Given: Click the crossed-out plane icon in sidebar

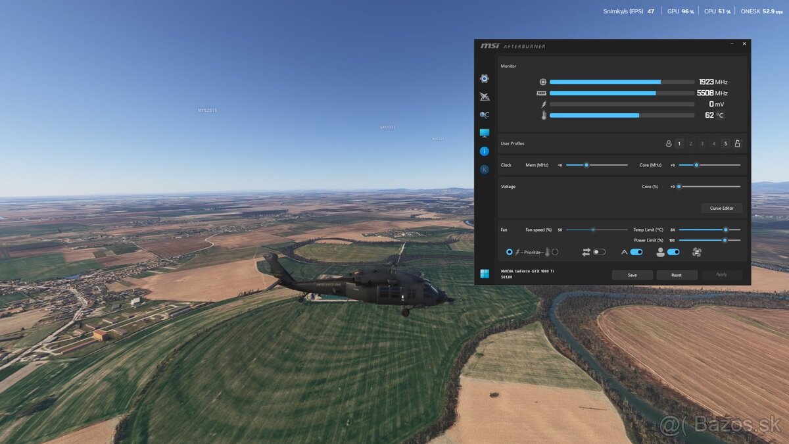Looking at the screenshot, I should pos(485,97).
